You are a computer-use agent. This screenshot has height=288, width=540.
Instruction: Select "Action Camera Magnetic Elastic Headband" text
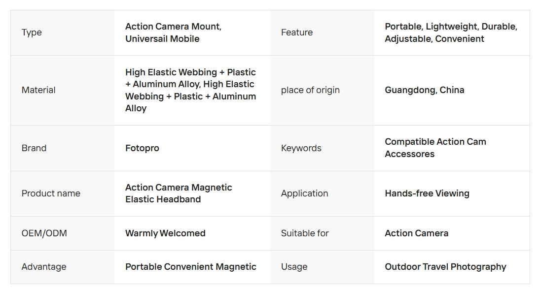178,193
